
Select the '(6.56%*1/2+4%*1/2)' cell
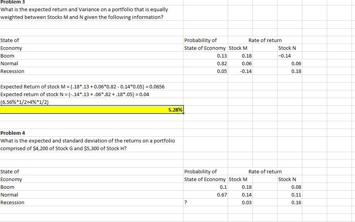click(24, 102)
